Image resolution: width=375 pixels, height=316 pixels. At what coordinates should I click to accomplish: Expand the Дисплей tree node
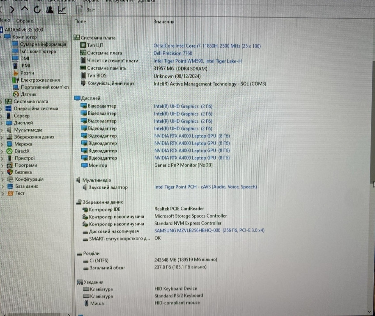click(x=2, y=122)
